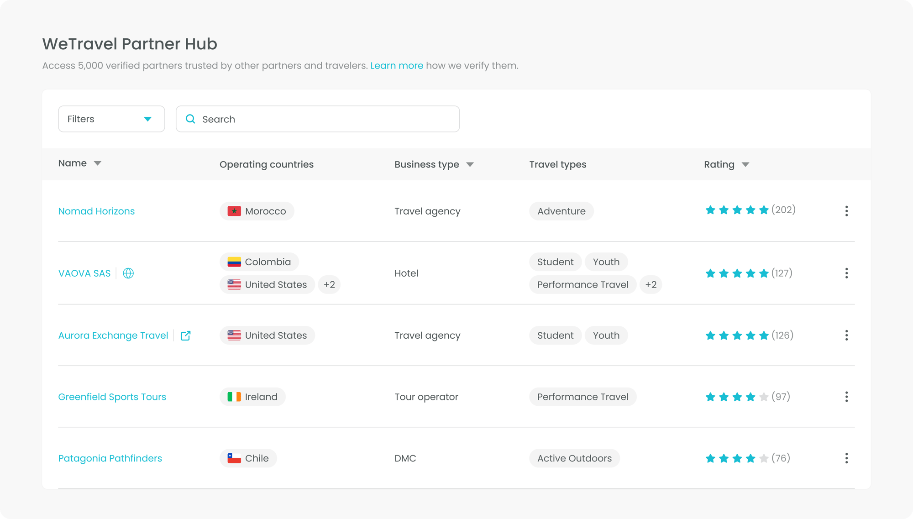Open Greenfield Sports Tours partner page
Image resolution: width=913 pixels, height=519 pixels.
112,397
